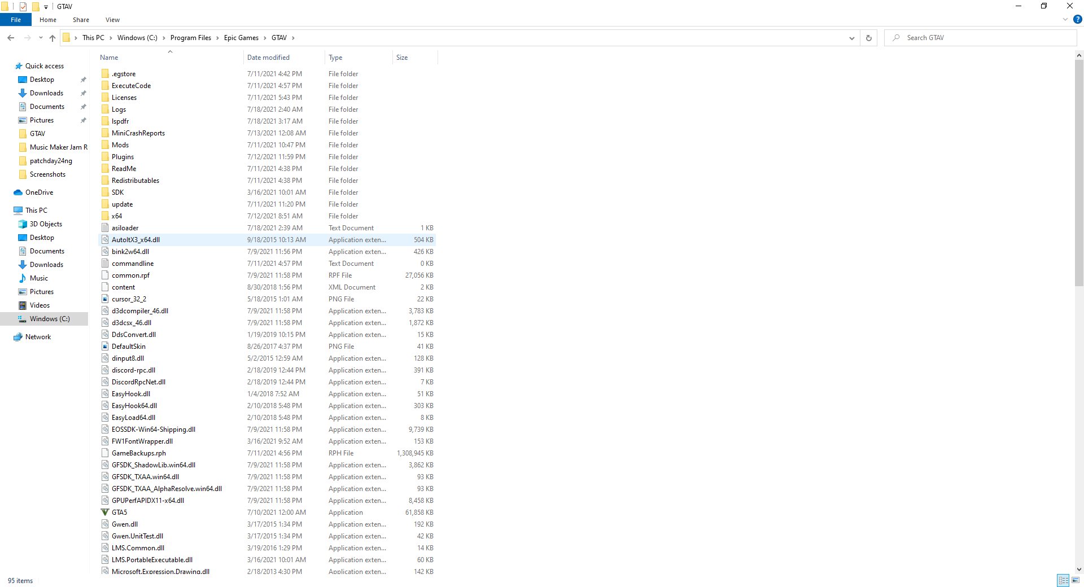Viewport: 1084px width, 587px height.
Task: Go up one folder level arrow
Action: 53,38
